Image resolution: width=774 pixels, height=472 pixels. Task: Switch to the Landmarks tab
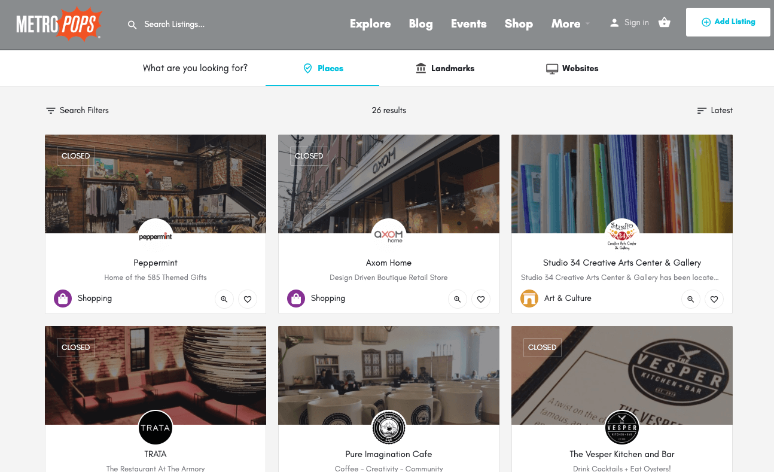point(445,69)
